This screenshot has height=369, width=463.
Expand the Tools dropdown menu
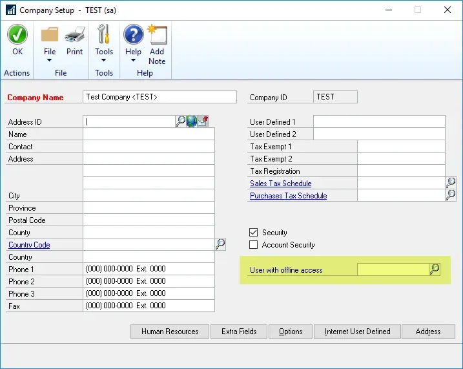[104, 61]
